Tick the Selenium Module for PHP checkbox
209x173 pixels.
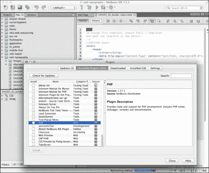point(33,92)
